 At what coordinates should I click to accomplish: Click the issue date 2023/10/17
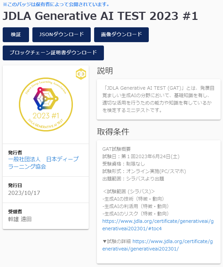pyautogui.click(x=24, y=193)
